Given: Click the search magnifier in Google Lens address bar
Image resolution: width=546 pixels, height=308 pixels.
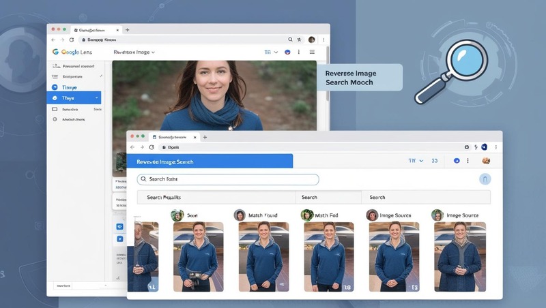Looking at the screenshot, I should (x=290, y=40).
